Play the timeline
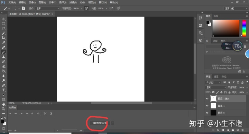Screen dimensions: 249x134 pyautogui.click(x=21, y=113)
